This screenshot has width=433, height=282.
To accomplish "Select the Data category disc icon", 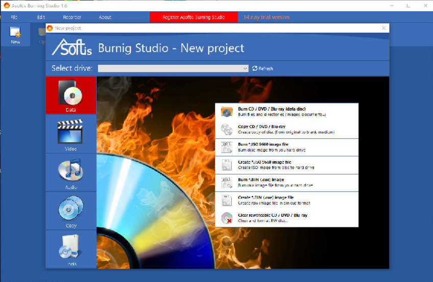I will point(70,93).
